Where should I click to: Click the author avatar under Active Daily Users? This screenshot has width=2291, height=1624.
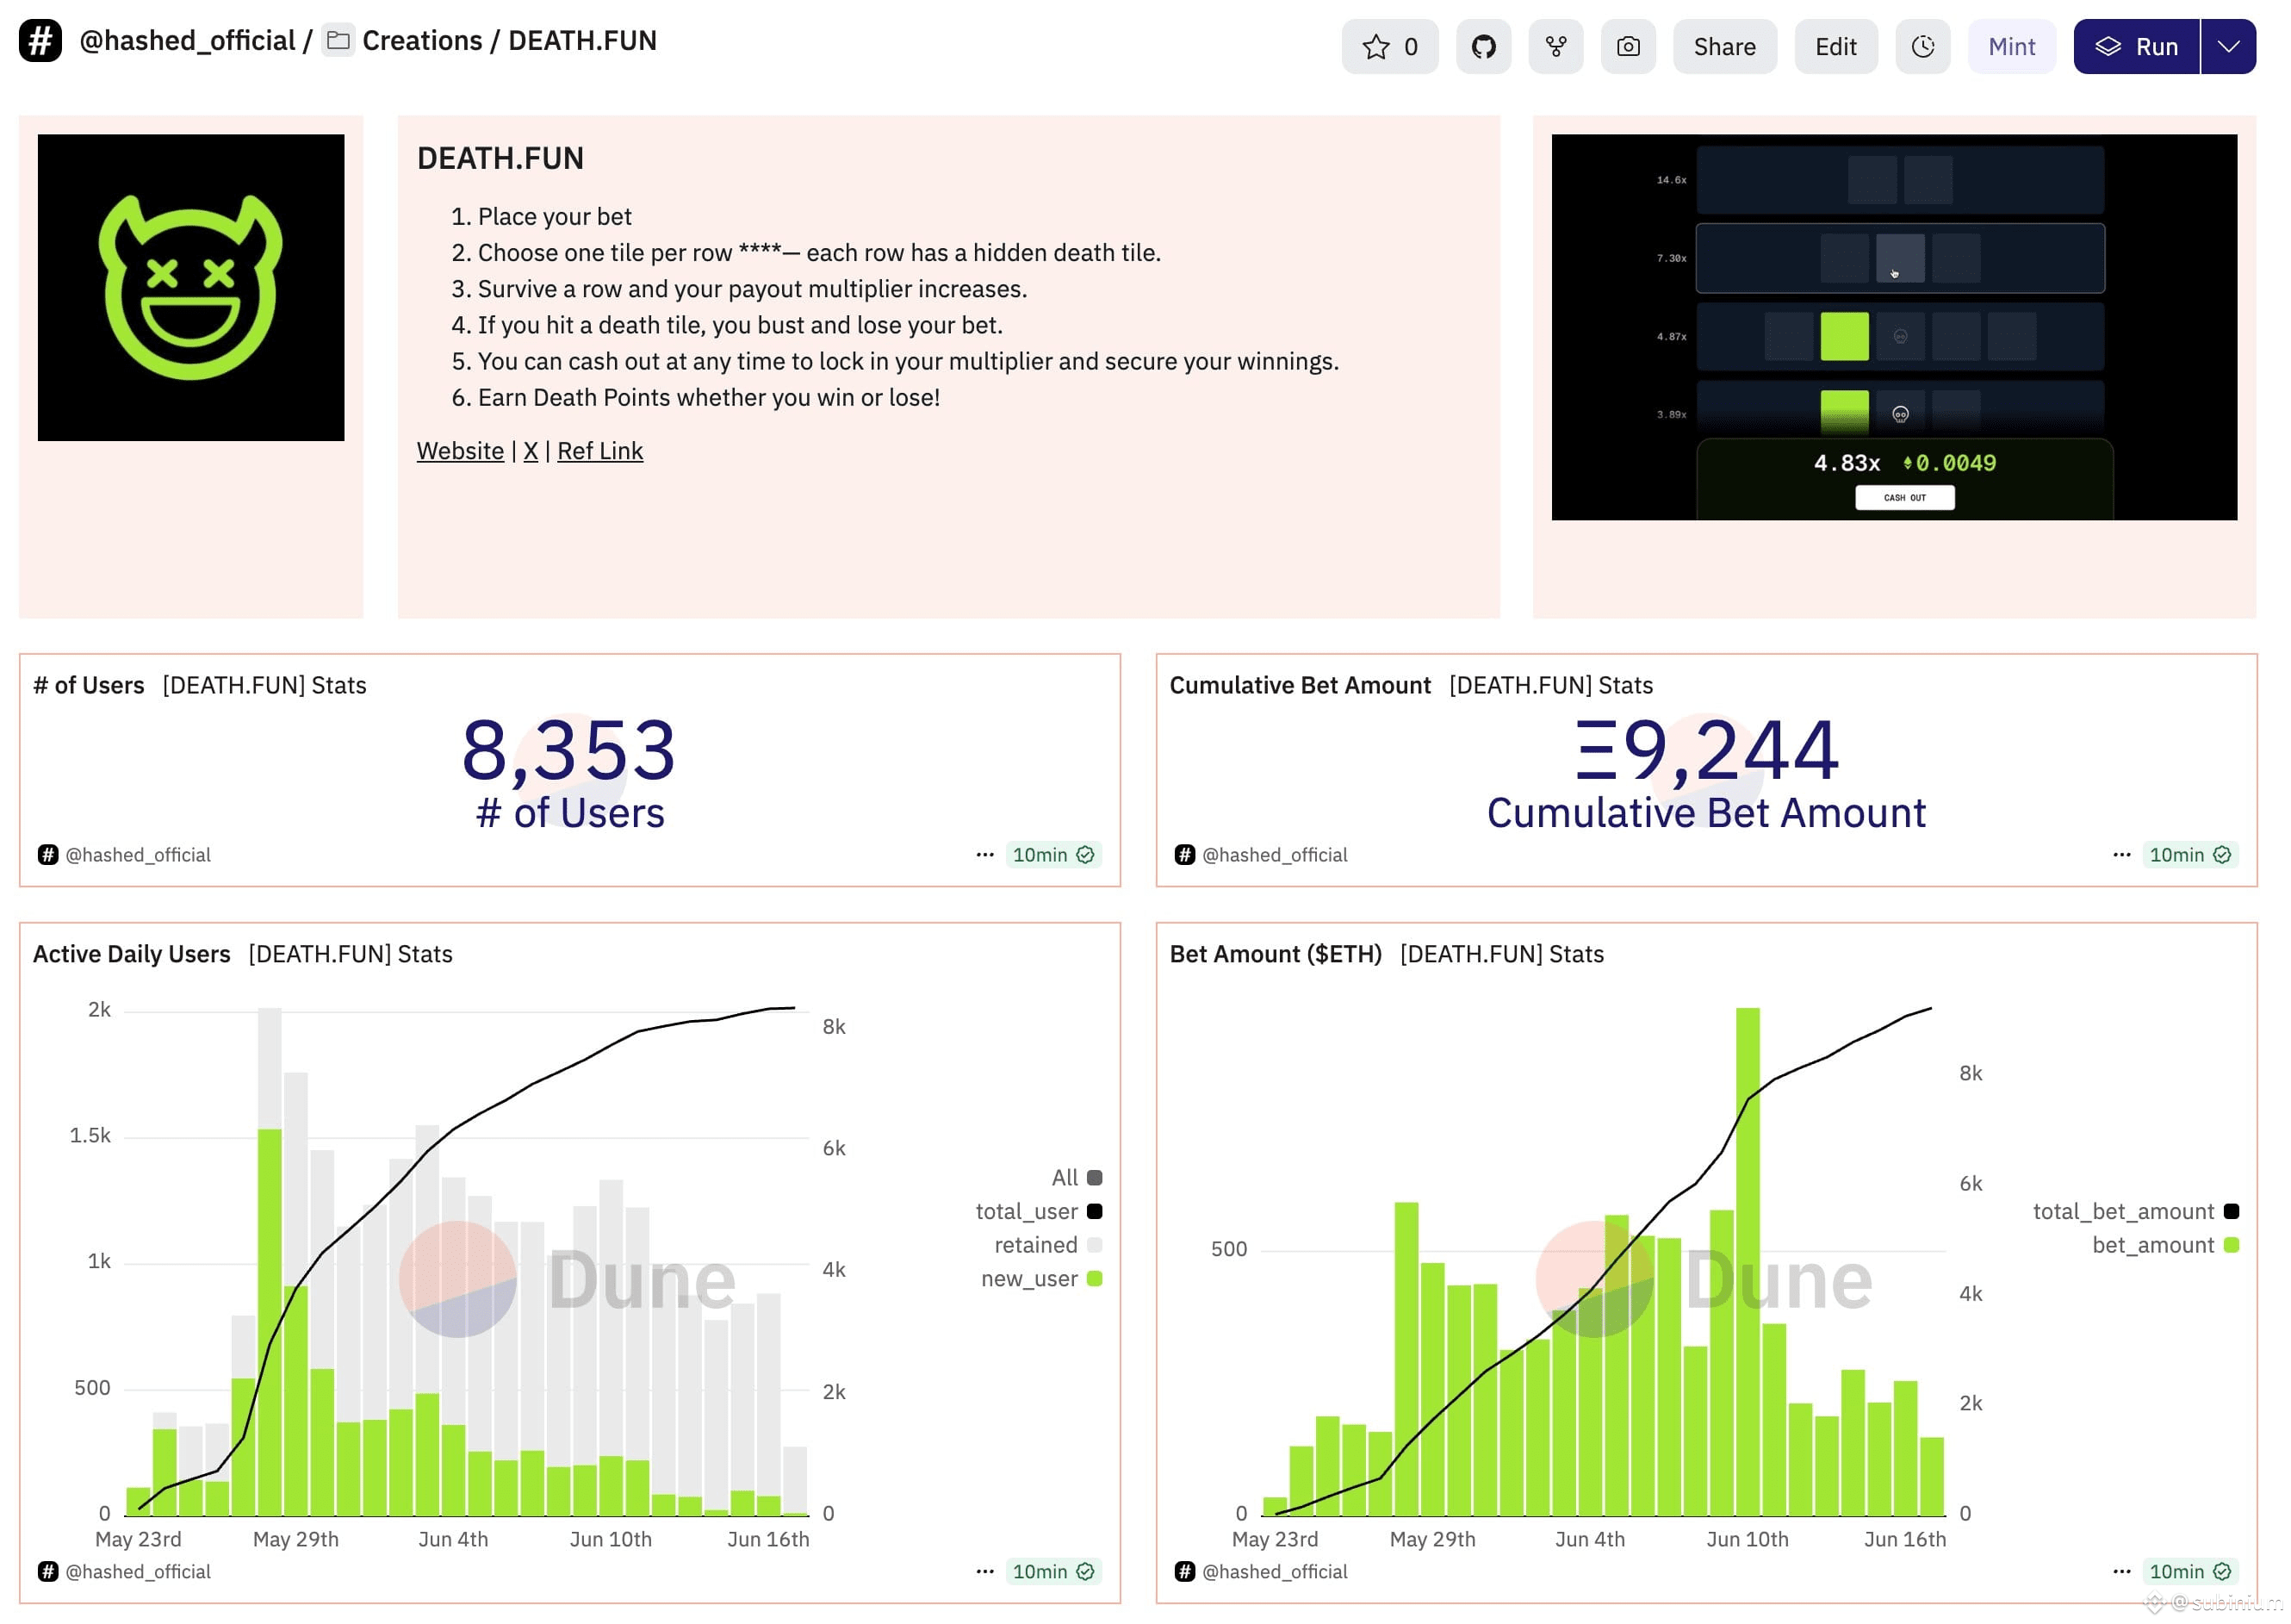(47, 1571)
